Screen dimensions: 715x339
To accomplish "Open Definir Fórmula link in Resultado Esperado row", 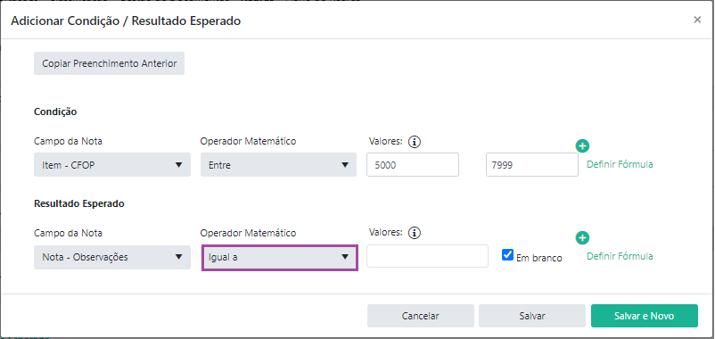I will (620, 256).
